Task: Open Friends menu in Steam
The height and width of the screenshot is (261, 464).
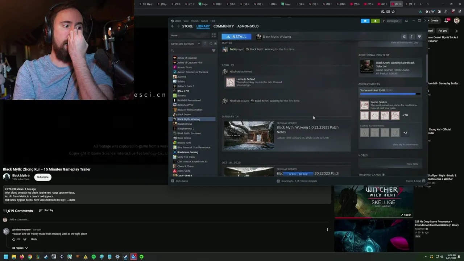Action: [x=195, y=21]
